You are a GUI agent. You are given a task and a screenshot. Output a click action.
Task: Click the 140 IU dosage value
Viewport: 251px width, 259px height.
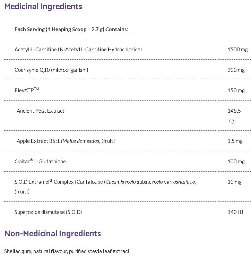point(235,212)
